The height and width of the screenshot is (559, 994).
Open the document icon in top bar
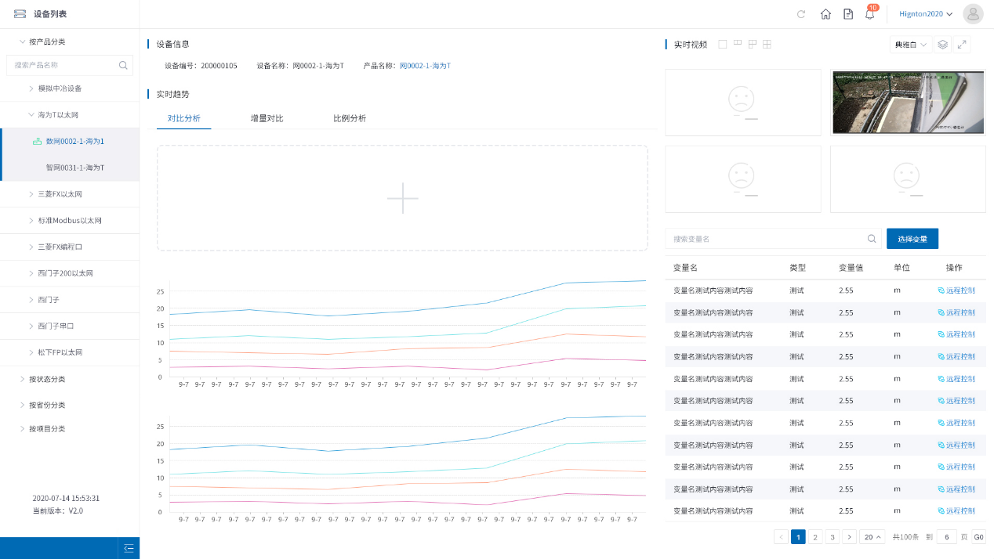point(847,14)
